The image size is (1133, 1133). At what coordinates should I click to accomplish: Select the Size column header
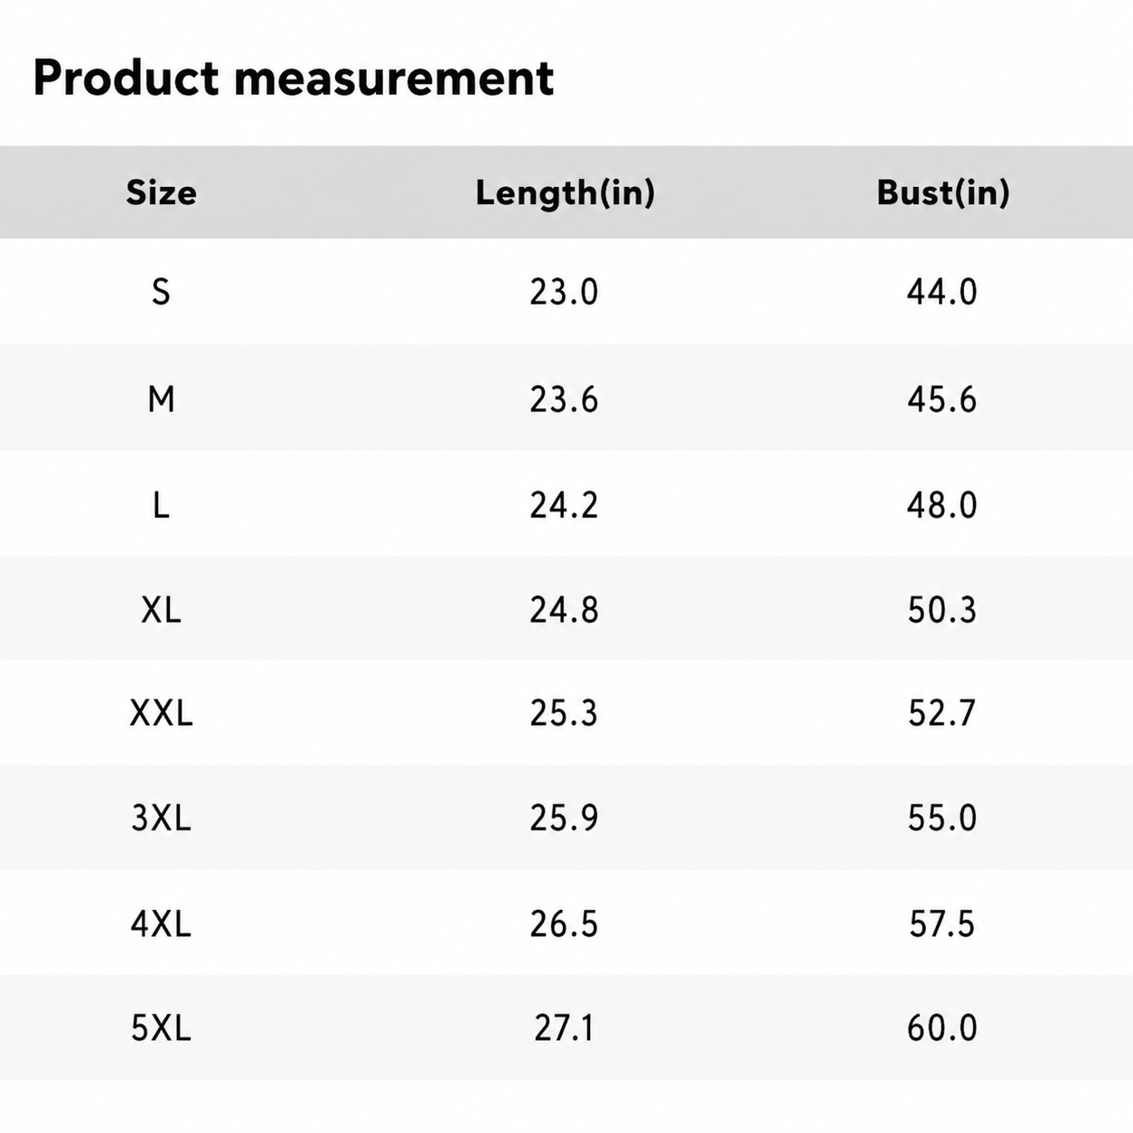pos(161,192)
